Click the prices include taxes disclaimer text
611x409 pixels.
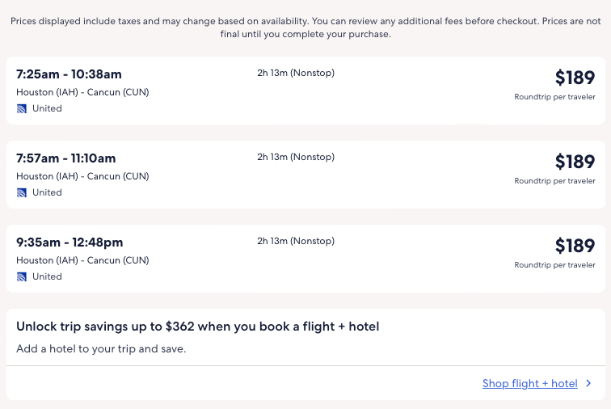click(305, 27)
